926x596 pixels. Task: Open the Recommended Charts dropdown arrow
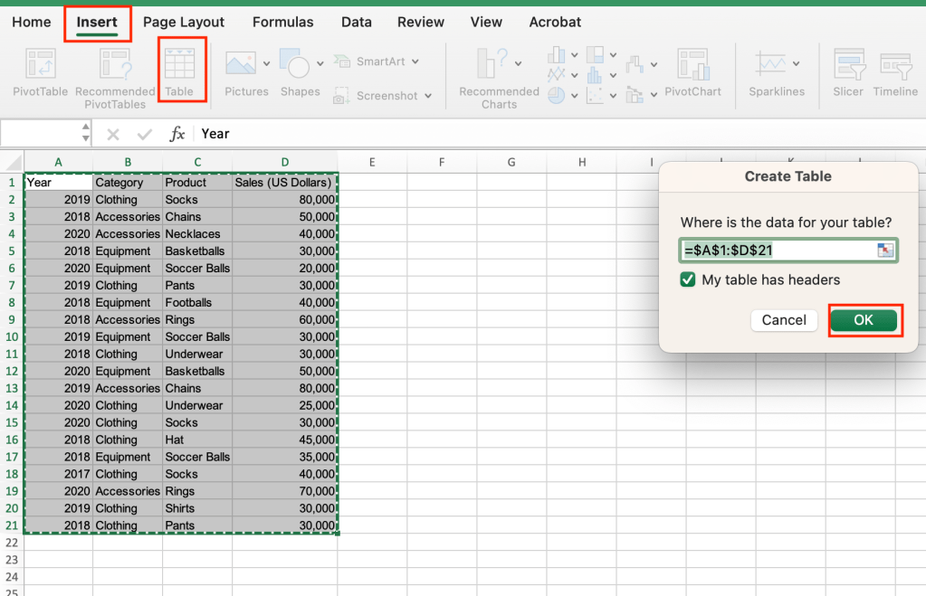click(518, 63)
